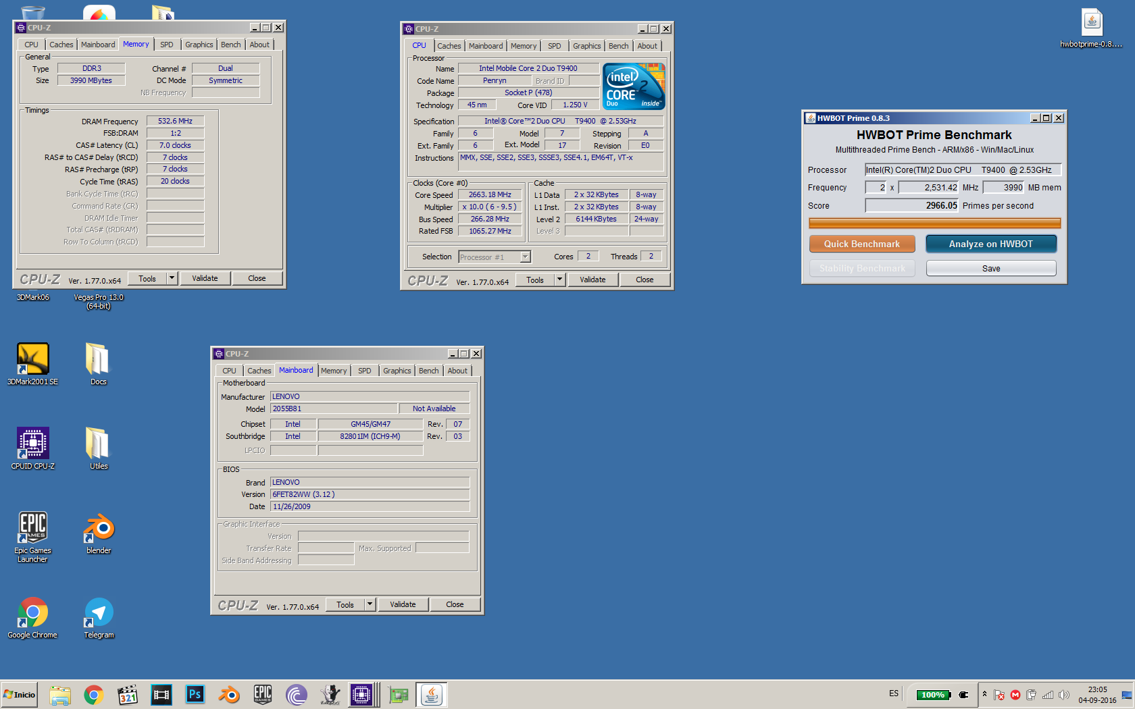This screenshot has height=709, width=1135.
Task: Open the Caches tab in Memory CPU-Z window
Action: [61, 45]
